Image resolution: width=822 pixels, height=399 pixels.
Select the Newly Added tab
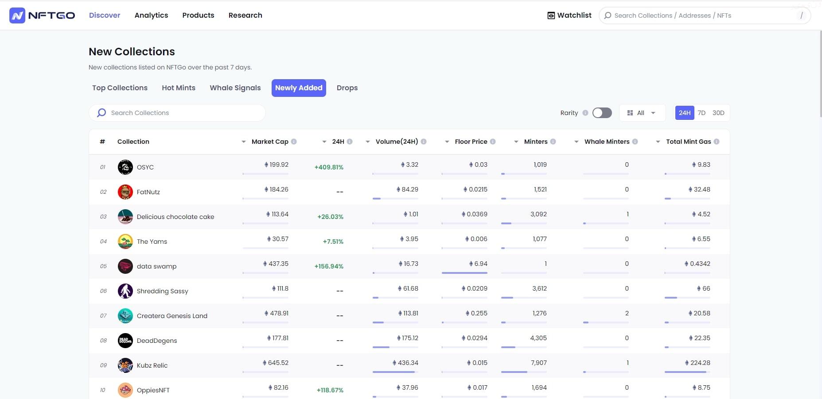point(299,88)
